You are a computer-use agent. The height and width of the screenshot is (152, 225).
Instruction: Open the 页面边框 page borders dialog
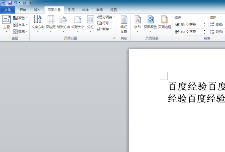165,22
